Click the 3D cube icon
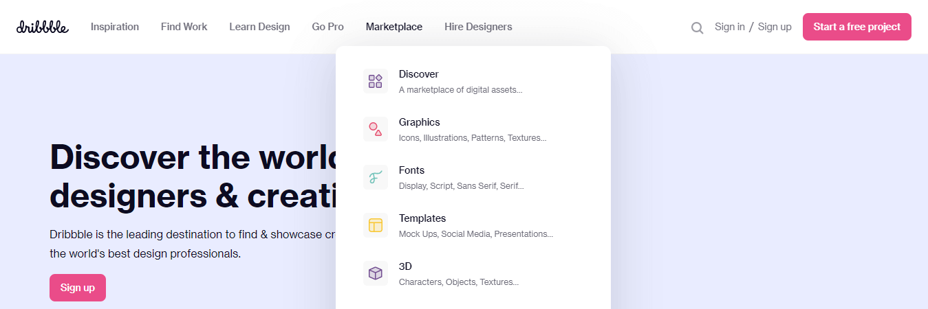This screenshot has height=309, width=928. click(x=376, y=273)
